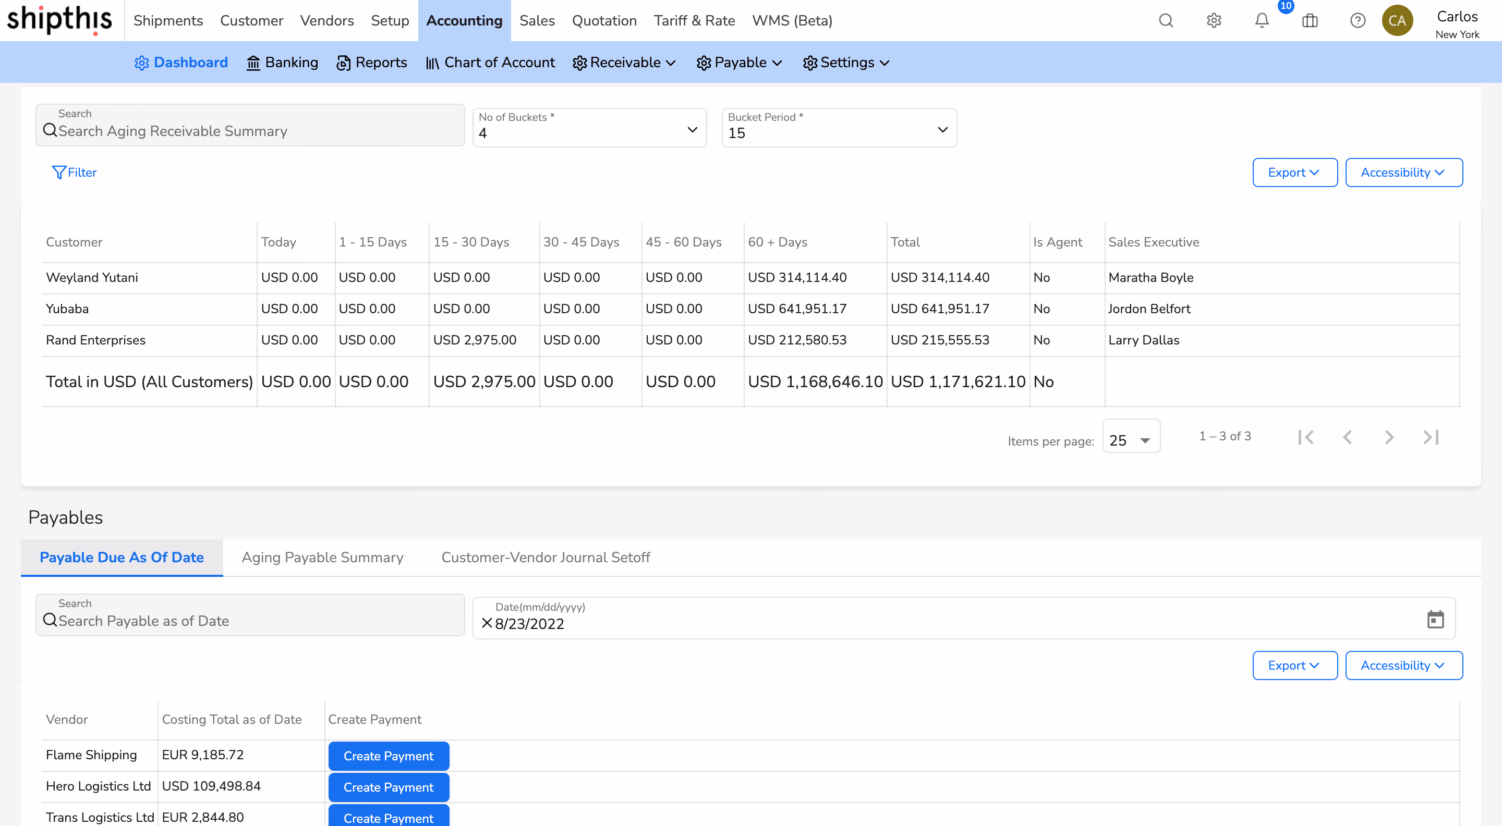The height and width of the screenshot is (826, 1502).
Task: Click the Chart of Account books icon
Action: (x=432, y=63)
